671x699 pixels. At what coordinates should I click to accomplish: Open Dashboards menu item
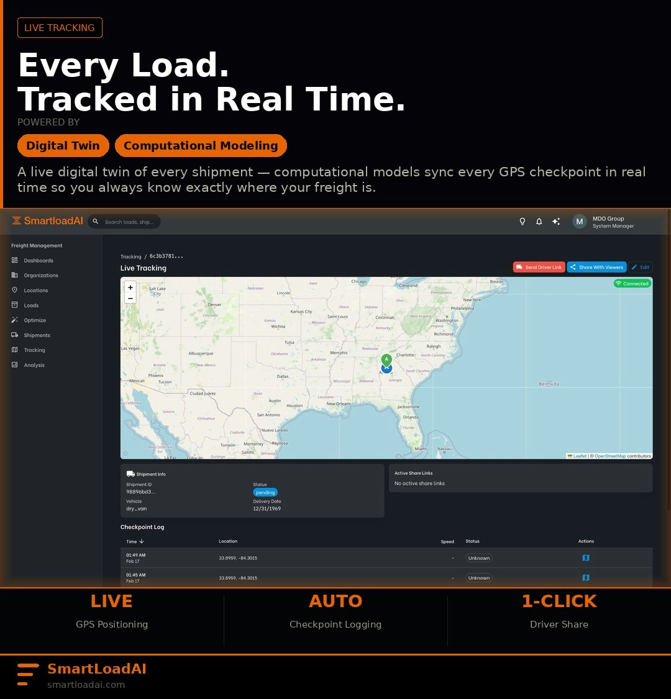(x=39, y=260)
